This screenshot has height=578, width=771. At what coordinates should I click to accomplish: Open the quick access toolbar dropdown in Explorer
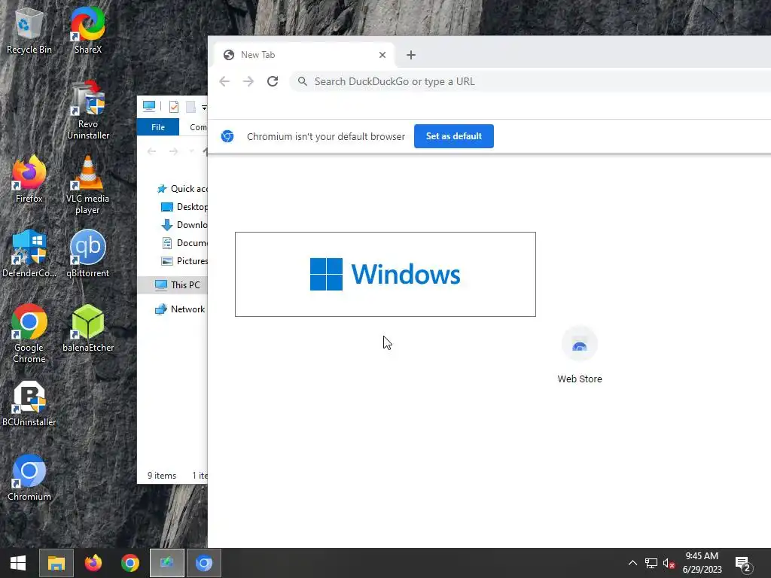point(204,107)
